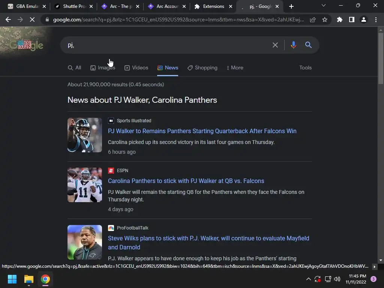Click the forward navigation arrow
Image resolution: width=384 pixels, height=288 pixels.
click(x=20, y=19)
